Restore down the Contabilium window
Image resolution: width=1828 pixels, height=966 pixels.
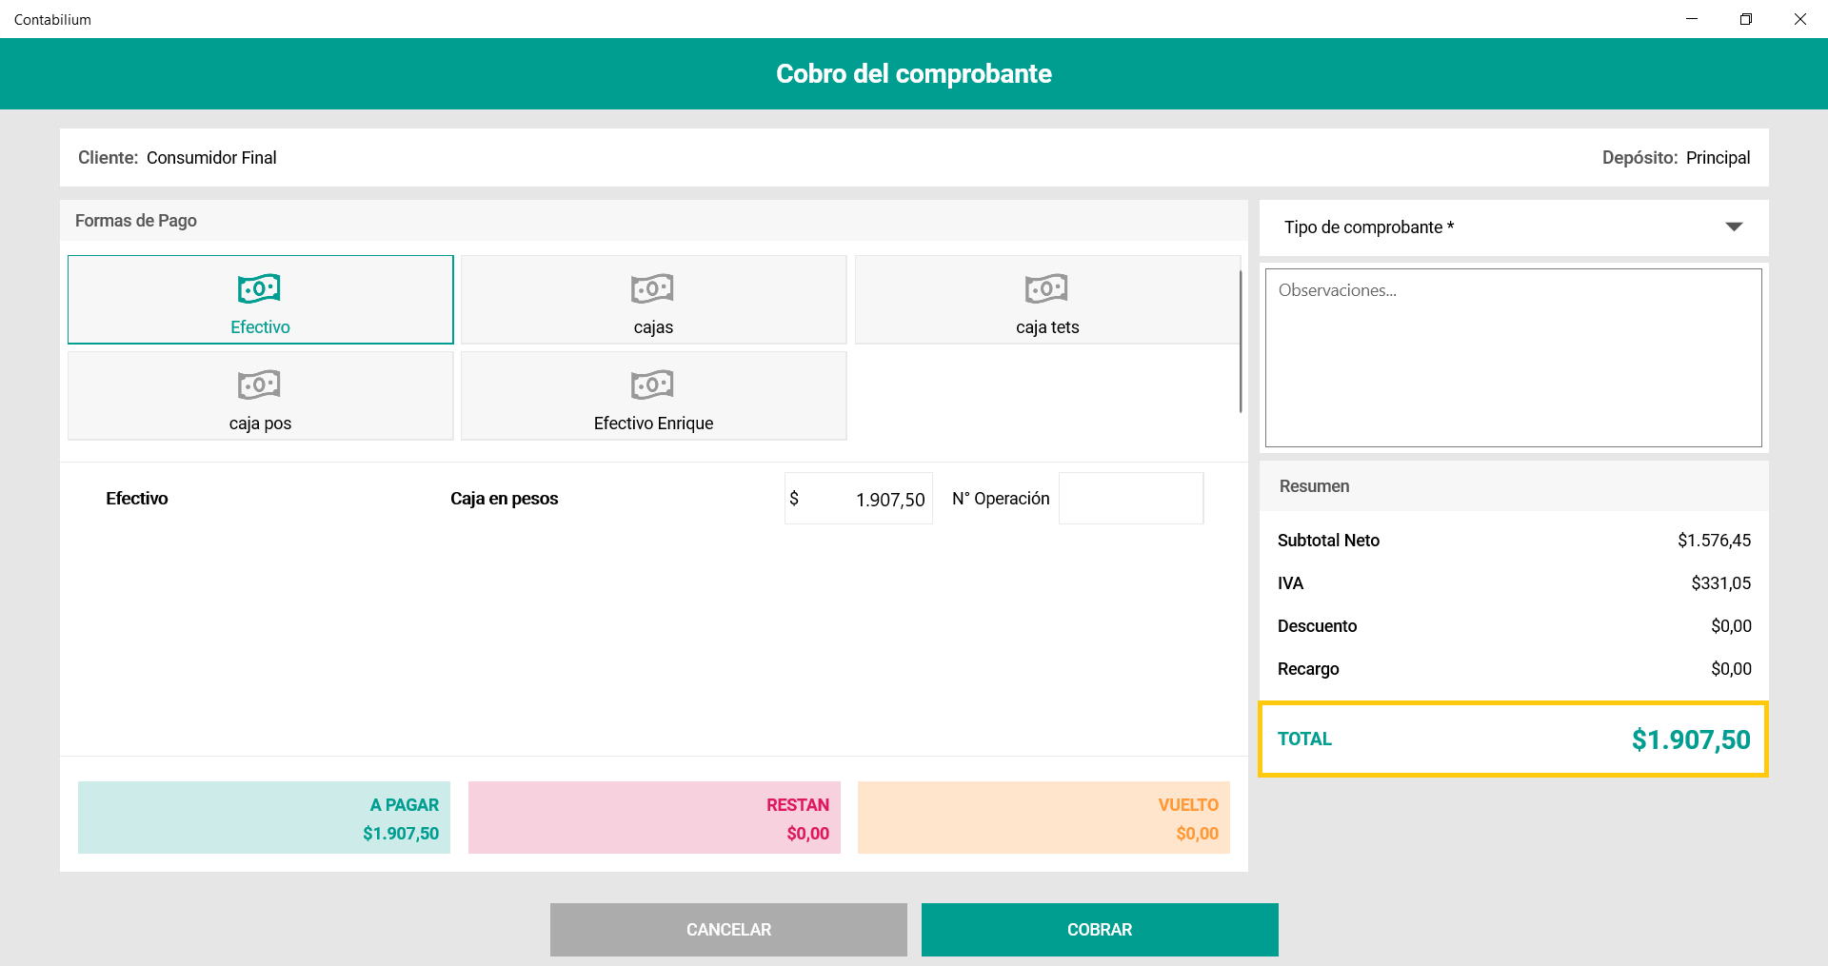coord(1745,19)
